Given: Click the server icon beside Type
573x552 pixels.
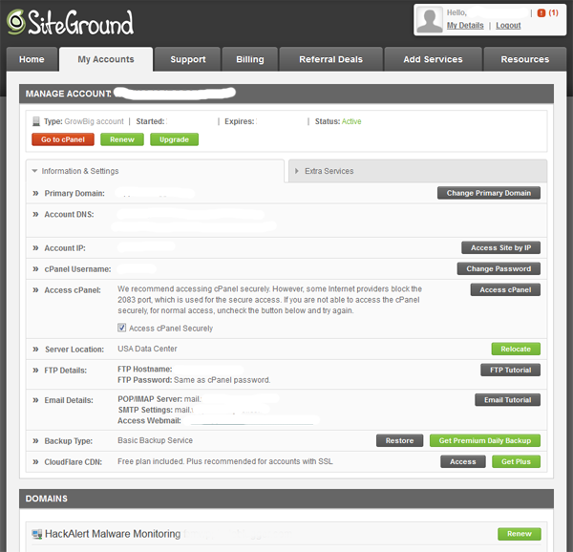Looking at the screenshot, I should [x=36, y=121].
